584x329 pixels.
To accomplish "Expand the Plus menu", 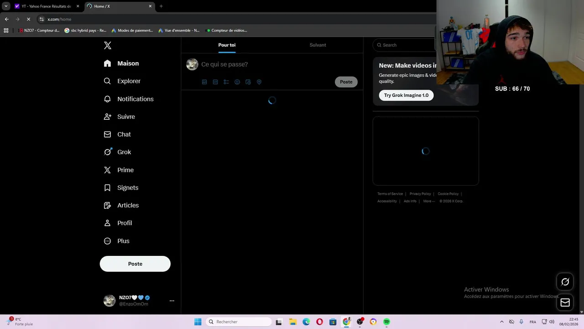I will tap(117, 241).
